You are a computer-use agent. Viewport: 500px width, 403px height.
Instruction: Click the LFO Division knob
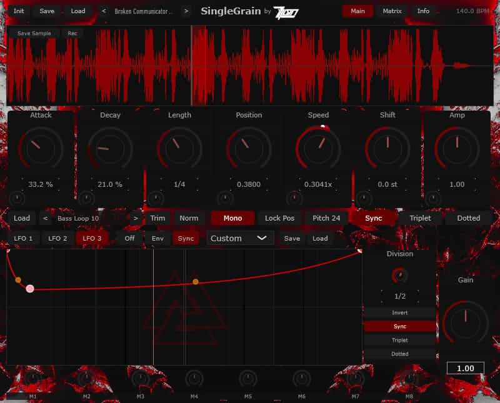point(399,276)
